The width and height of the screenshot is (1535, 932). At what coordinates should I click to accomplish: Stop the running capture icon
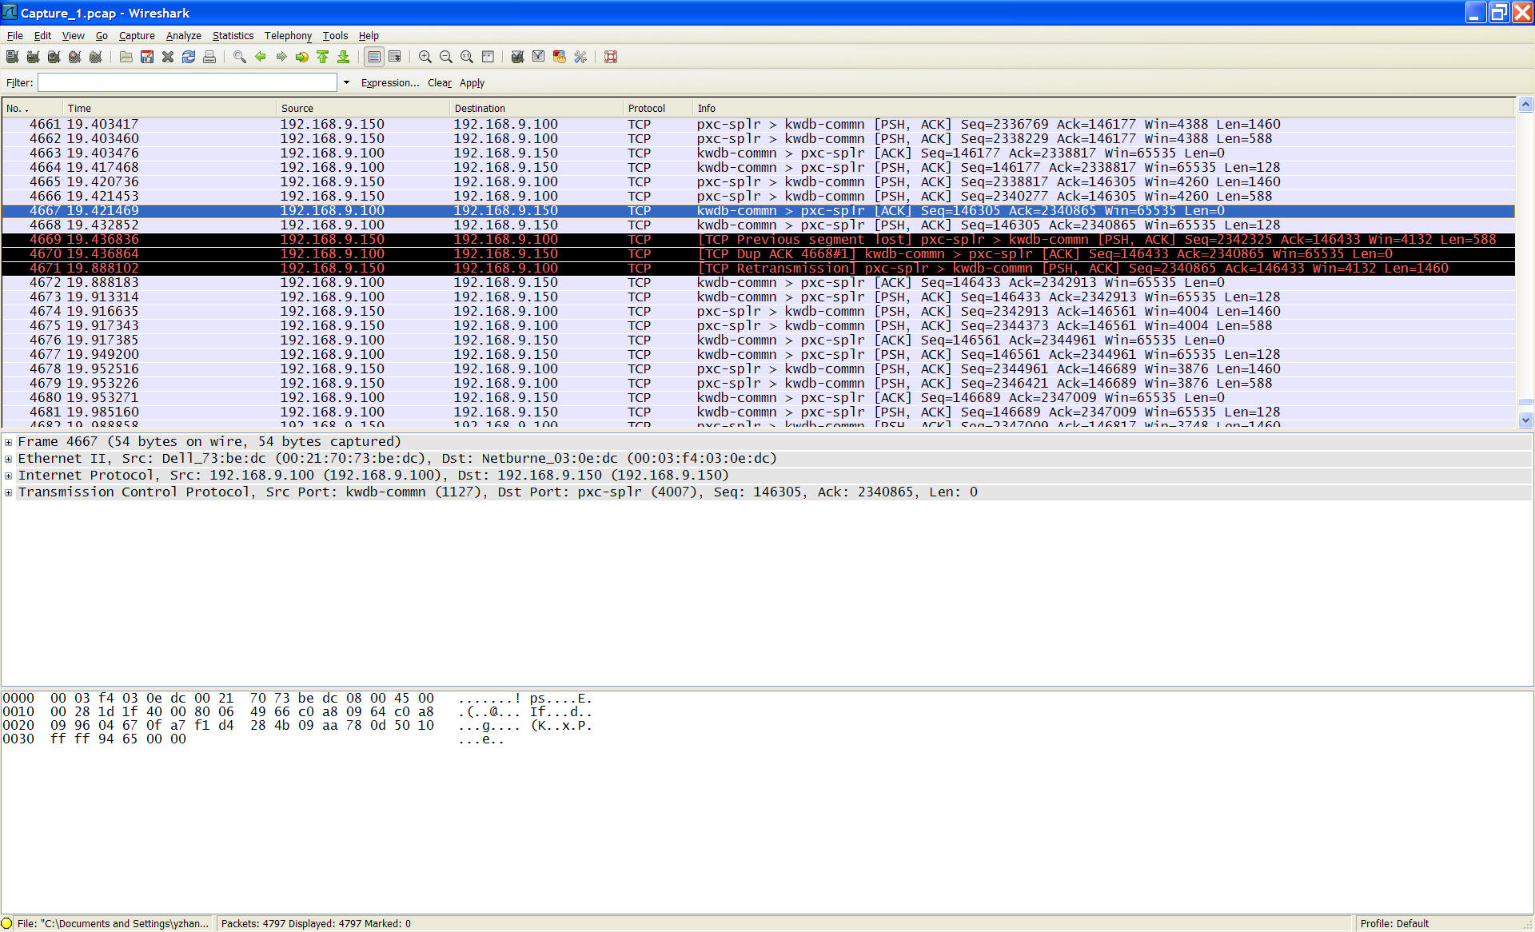pyautogui.click(x=74, y=57)
